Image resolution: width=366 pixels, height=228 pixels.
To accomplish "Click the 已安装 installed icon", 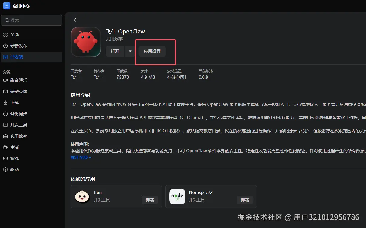I will [5, 57].
